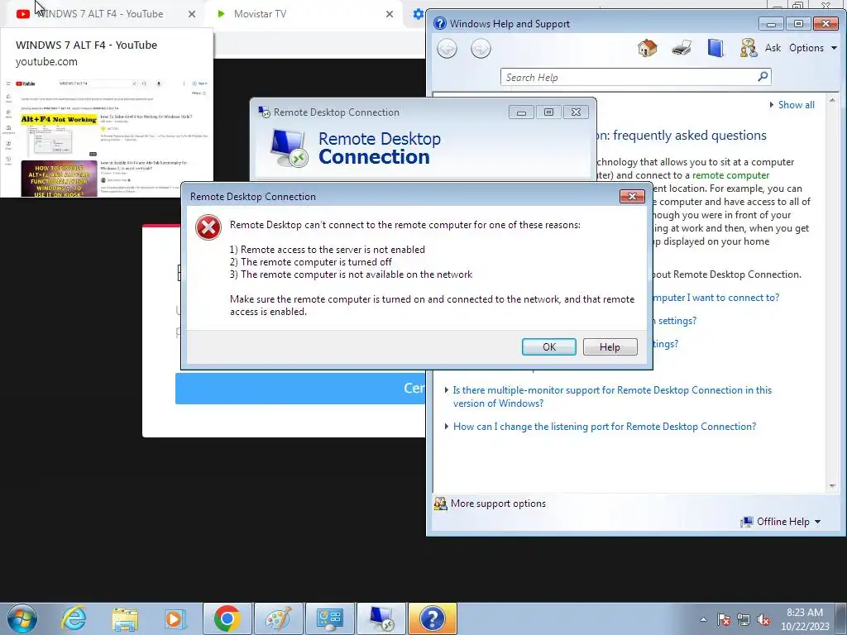Switch to Paint in the taskbar
This screenshot has width=847, height=635.
278,618
